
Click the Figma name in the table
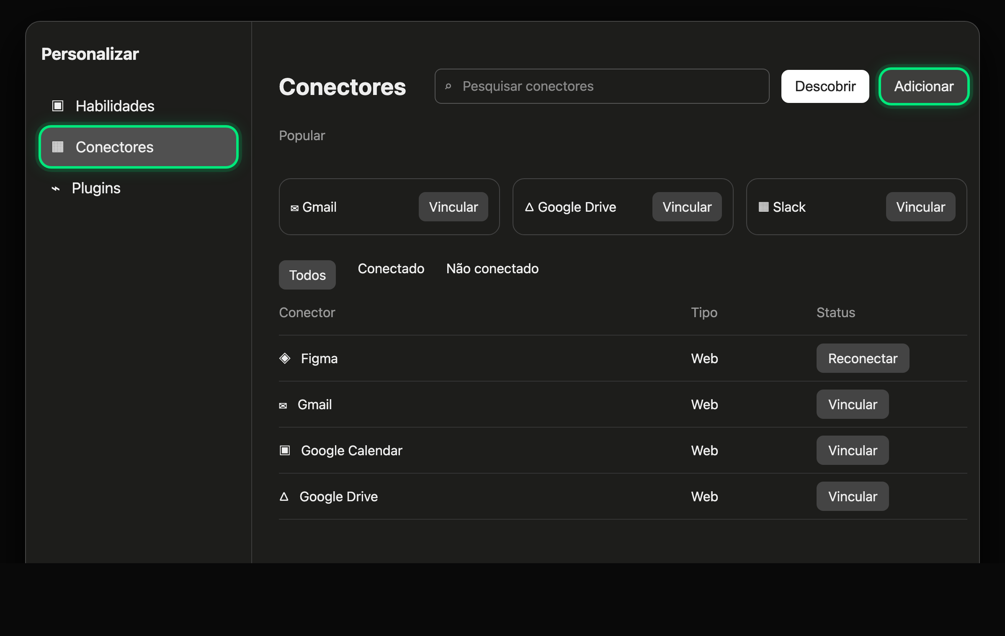[x=319, y=359]
